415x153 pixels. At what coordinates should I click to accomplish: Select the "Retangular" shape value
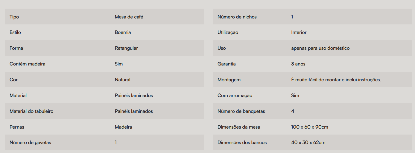pos(126,48)
